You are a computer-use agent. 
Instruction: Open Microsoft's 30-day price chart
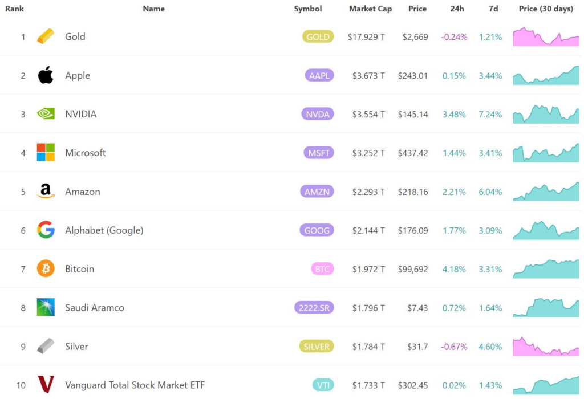click(546, 153)
